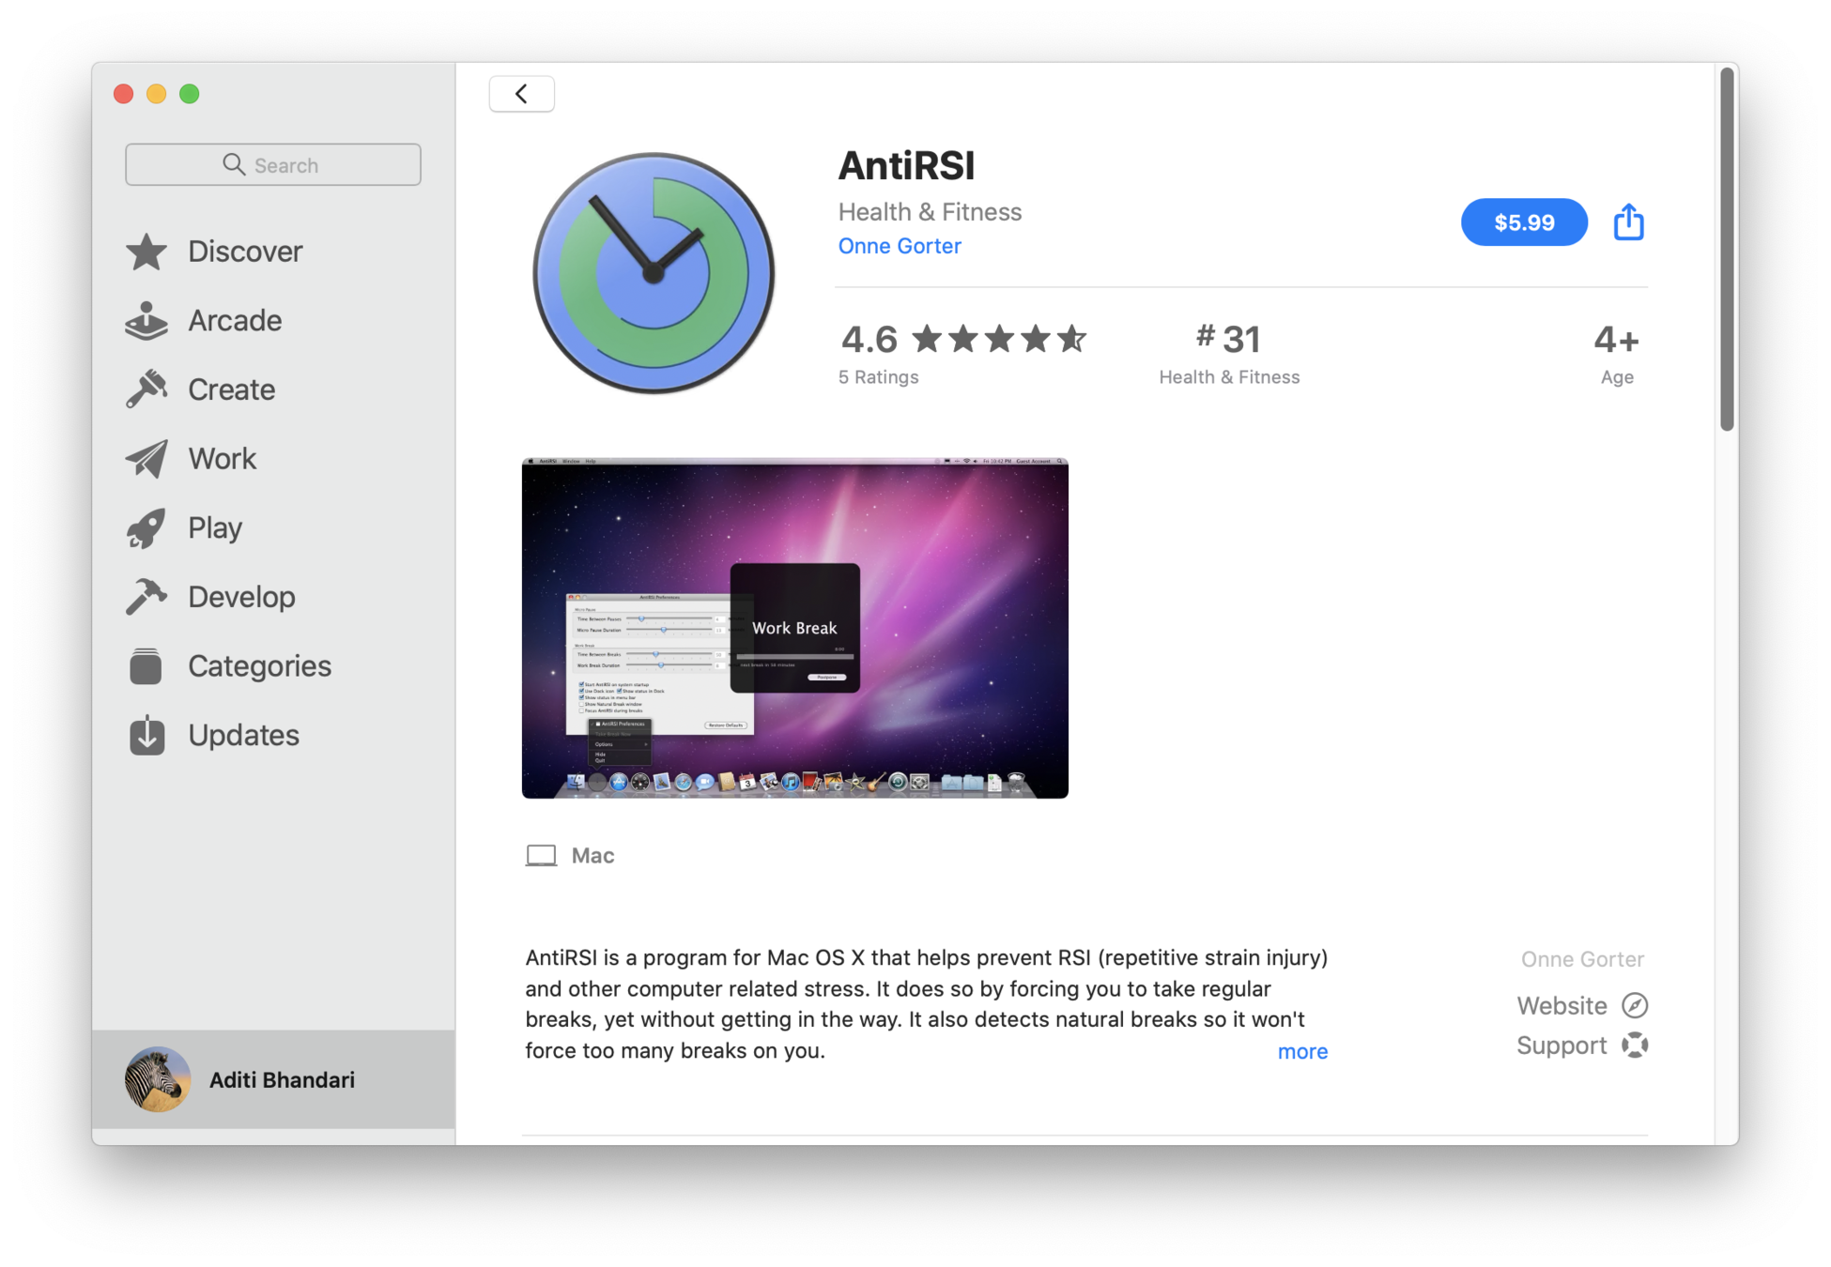Click the vertical scrollbar handle
This screenshot has width=1831, height=1267.
click(x=1726, y=250)
